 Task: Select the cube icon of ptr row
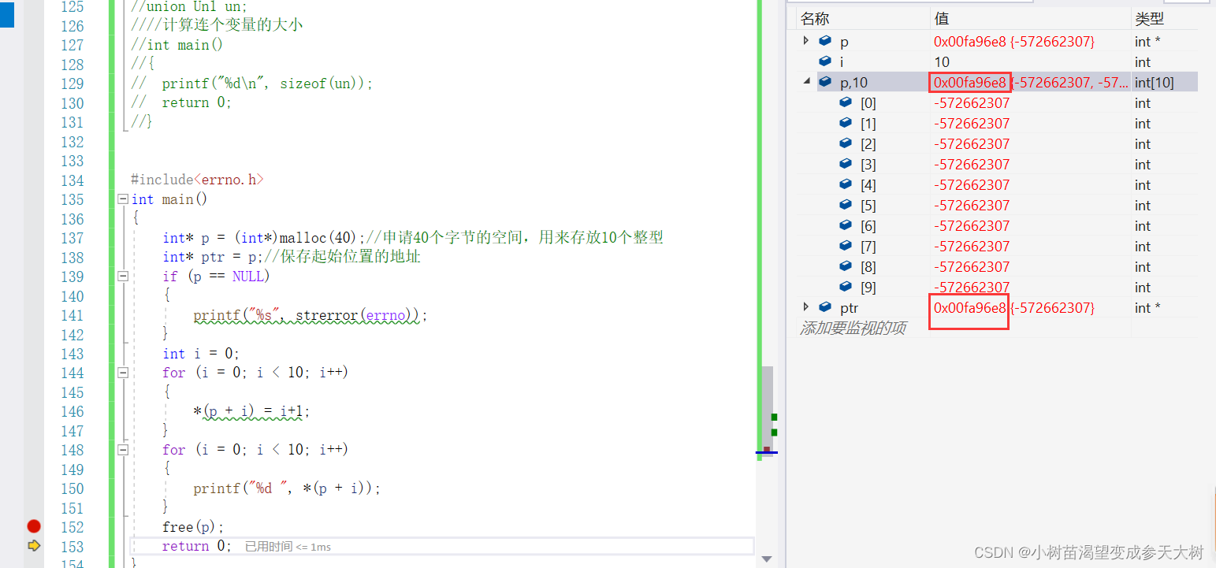825,307
